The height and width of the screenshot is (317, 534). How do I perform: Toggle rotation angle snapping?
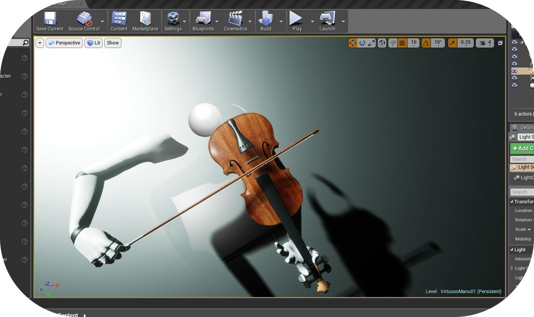point(426,43)
